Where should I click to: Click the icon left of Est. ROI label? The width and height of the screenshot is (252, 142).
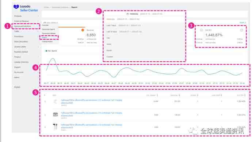201,30
